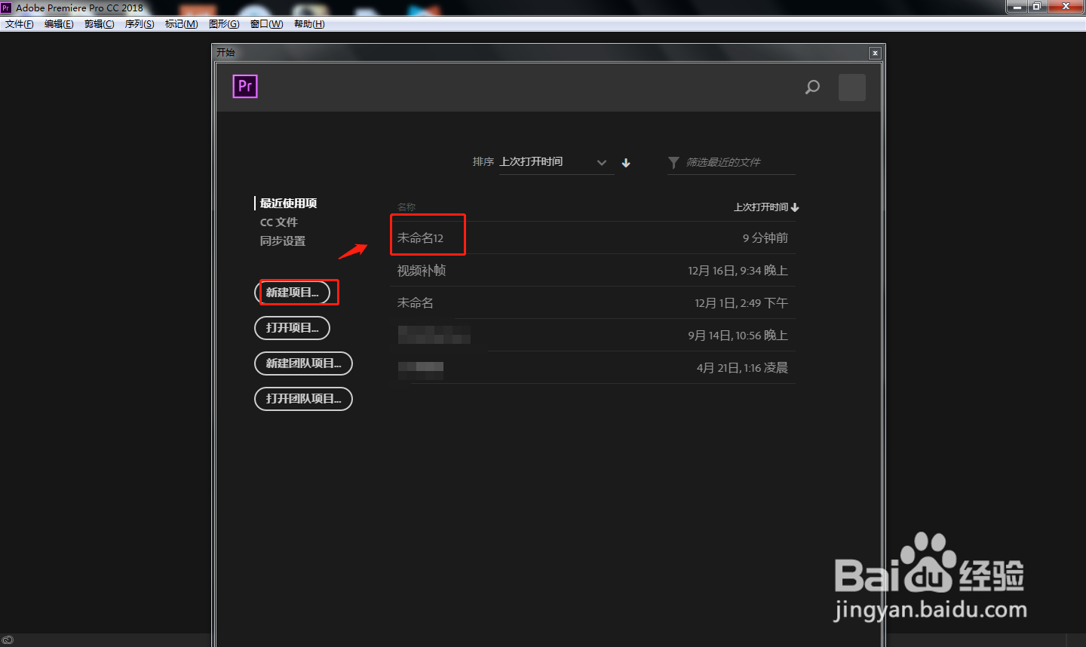
Task: Click the 筛选最近的文件 filter field
Action: (x=732, y=162)
